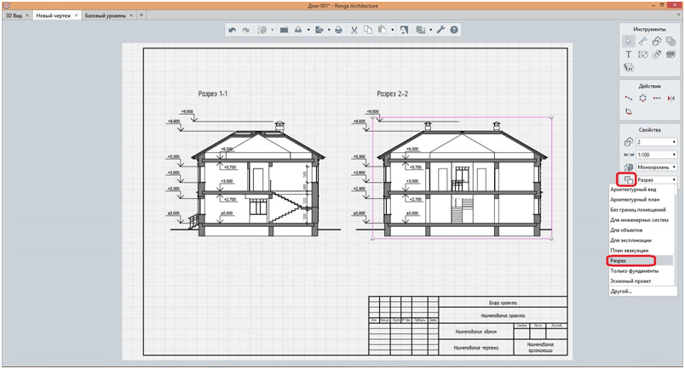Open the schedules table icon in toolbar

coord(421,30)
